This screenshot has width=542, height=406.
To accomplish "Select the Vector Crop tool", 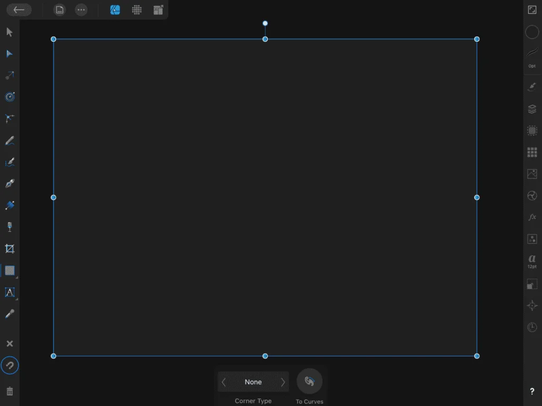I will point(10,248).
